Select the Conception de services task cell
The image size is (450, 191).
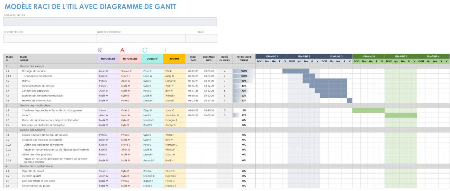coord(57,76)
